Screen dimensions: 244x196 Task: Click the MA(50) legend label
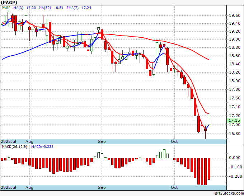45,8
